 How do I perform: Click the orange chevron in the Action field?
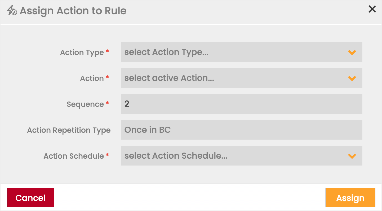click(352, 79)
